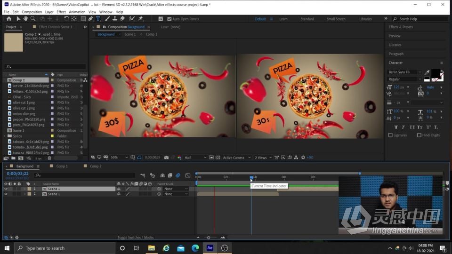Select the Clone Stamp tool

click(x=115, y=19)
